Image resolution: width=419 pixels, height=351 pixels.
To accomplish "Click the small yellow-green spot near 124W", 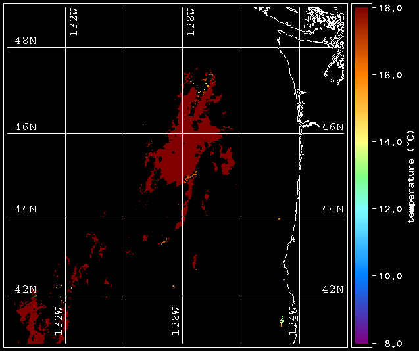I will (282, 321).
